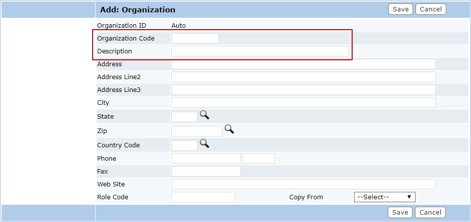471x222 pixels.
Task: Click the top Save button
Action: pyautogui.click(x=401, y=9)
